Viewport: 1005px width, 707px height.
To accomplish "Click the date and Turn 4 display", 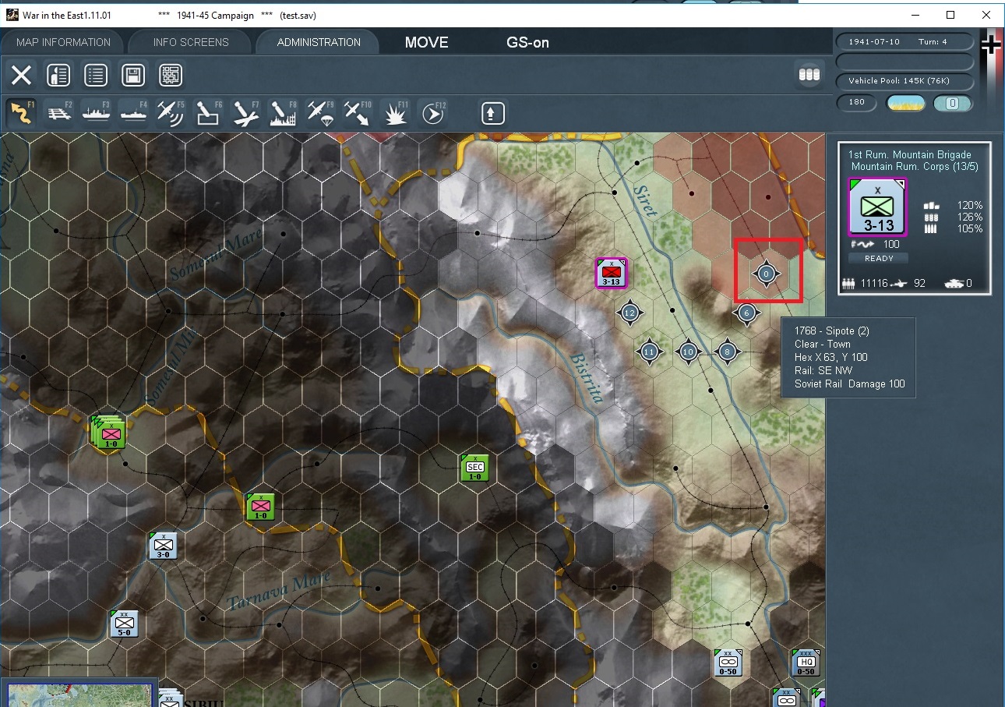I will [x=905, y=42].
